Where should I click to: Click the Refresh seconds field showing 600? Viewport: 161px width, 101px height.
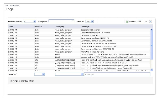(140, 21)
